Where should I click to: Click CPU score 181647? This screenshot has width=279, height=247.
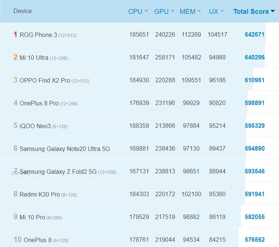139,57
